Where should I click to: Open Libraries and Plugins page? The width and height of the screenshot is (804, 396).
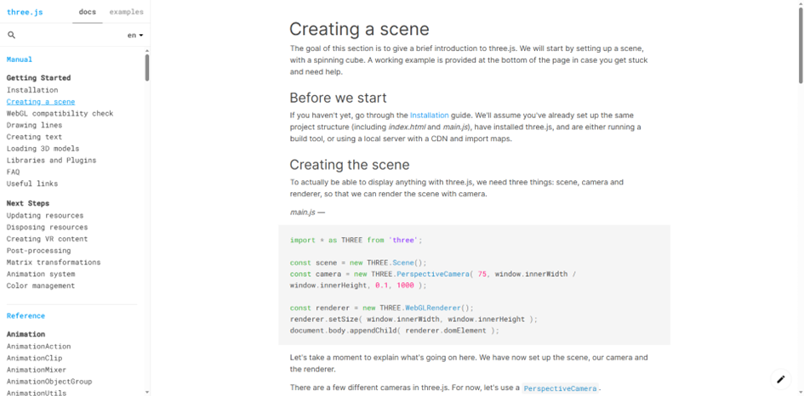pos(51,160)
